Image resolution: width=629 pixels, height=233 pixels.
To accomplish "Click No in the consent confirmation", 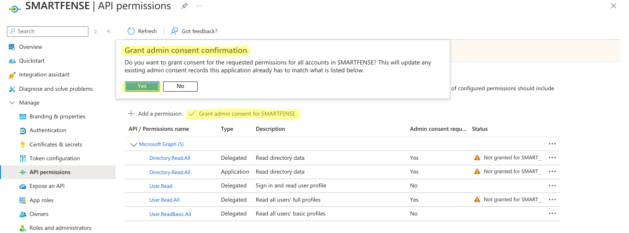I will point(180,86).
